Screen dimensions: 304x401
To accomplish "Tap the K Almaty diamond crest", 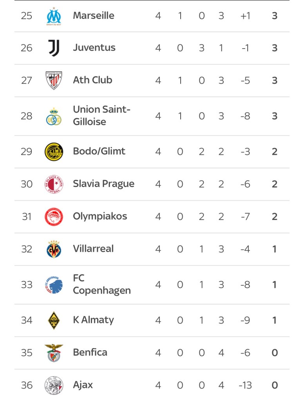I will pos(54,320).
